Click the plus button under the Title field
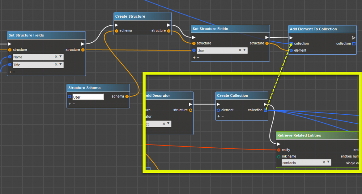 click(x=10, y=72)
